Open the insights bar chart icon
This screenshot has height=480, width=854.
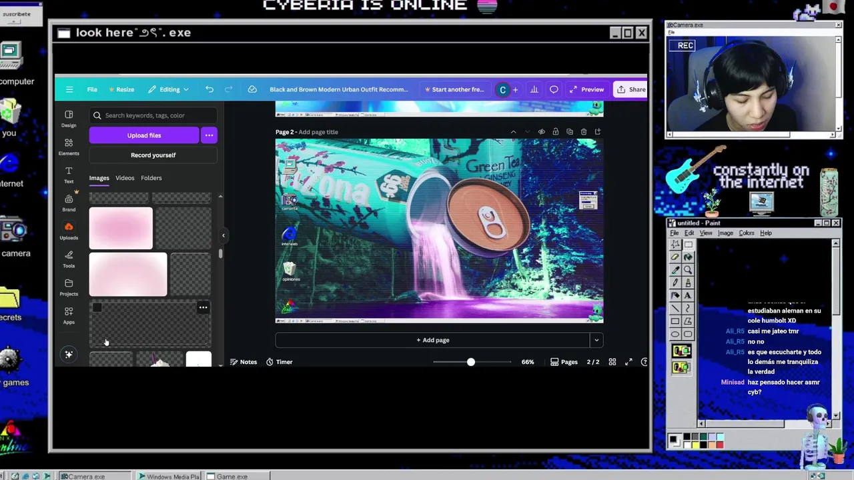coord(534,89)
